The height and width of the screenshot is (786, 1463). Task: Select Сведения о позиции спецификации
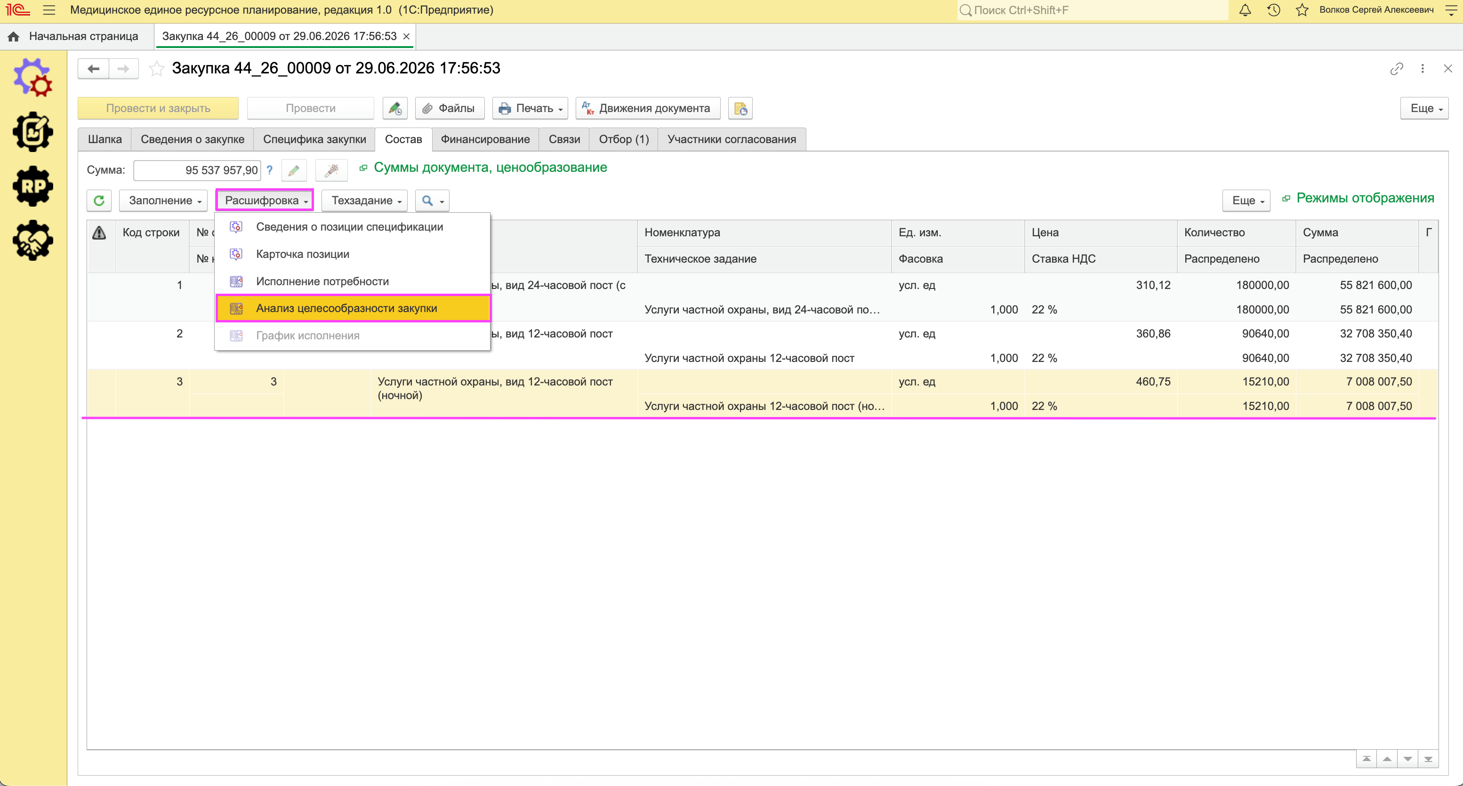[x=353, y=226]
